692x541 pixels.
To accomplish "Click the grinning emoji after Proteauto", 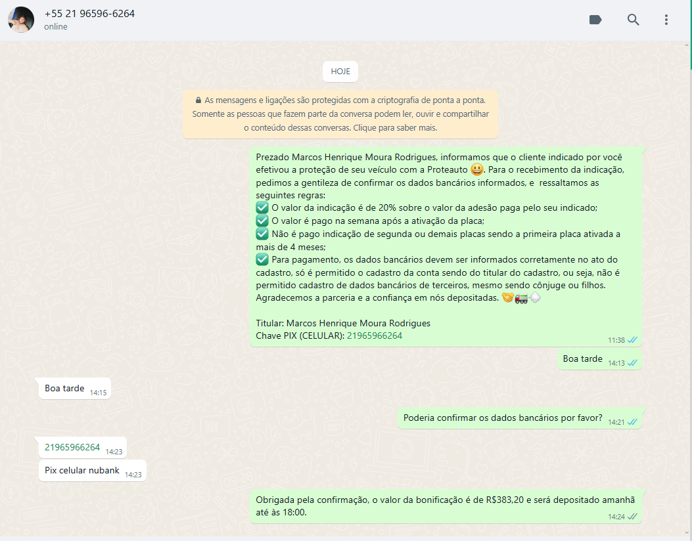I will (477, 170).
